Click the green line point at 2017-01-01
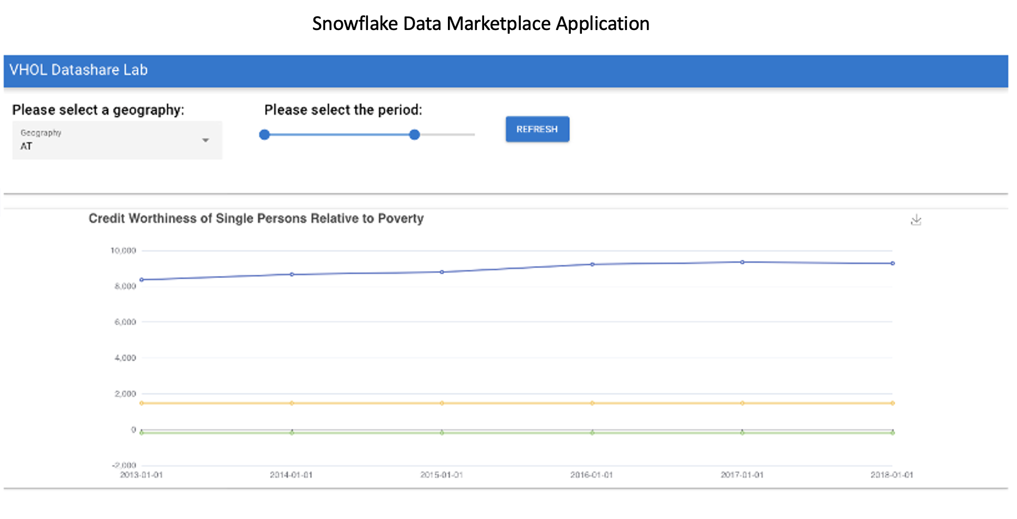The height and width of the screenshot is (519, 1017). click(742, 432)
